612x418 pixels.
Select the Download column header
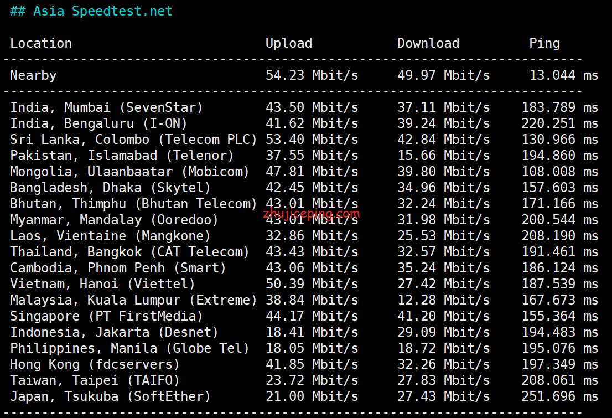[x=428, y=43]
